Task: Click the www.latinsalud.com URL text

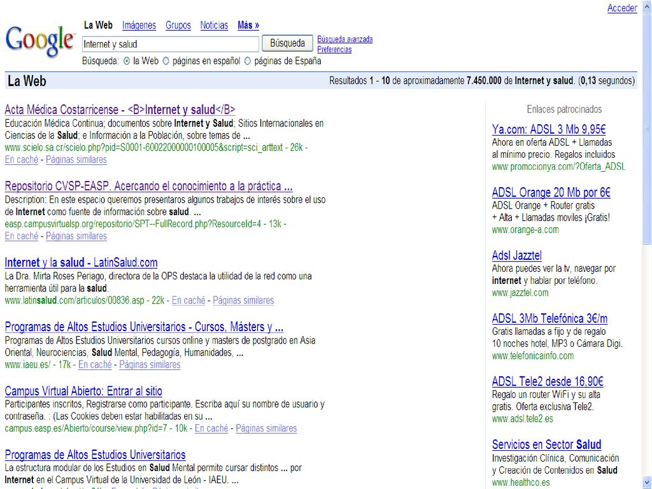Action: pyautogui.click(x=74, y=301)
